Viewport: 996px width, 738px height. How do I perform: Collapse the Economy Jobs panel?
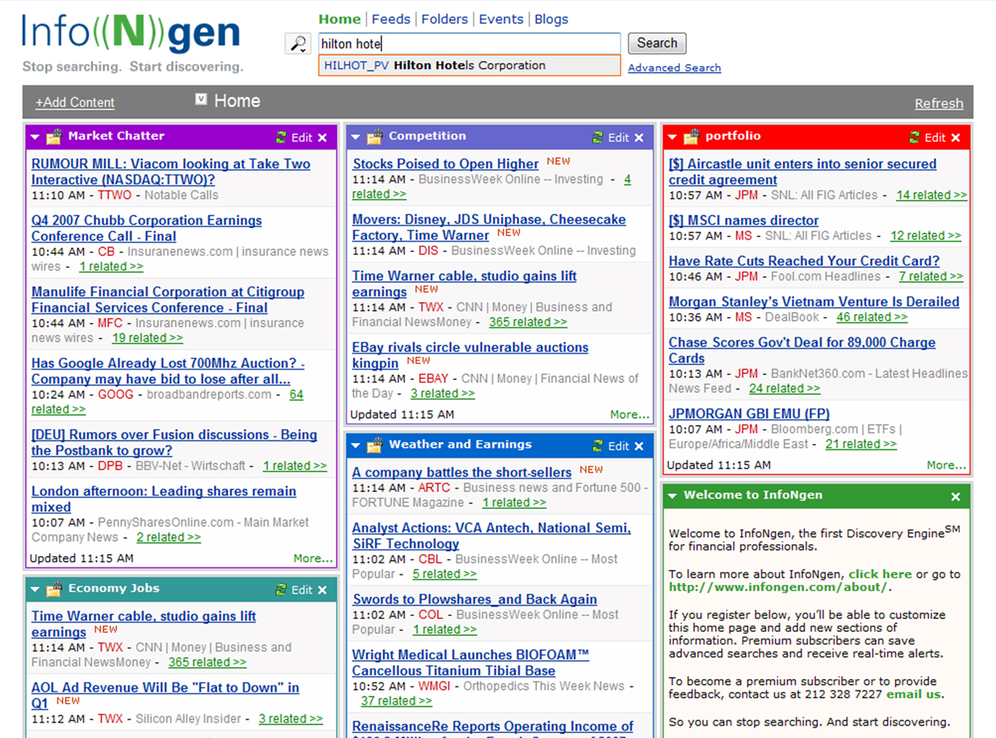coord(35,589)
